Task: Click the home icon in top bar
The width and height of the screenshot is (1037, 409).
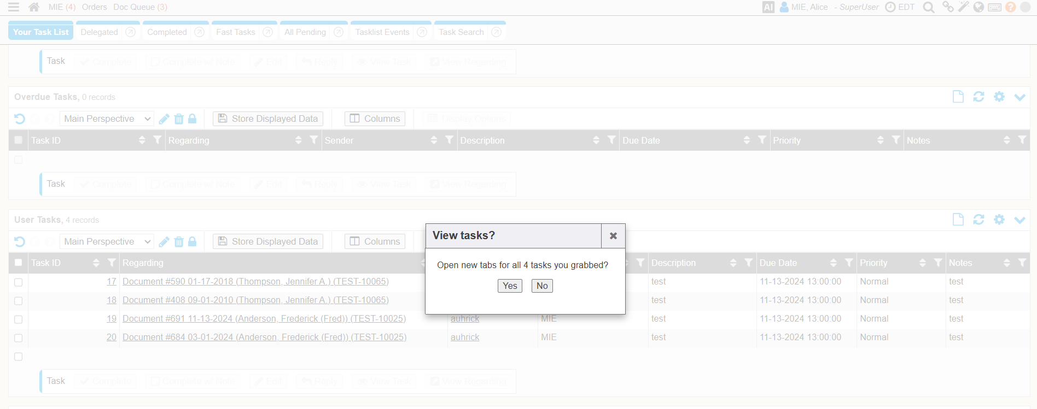Action: click(34, 7)
